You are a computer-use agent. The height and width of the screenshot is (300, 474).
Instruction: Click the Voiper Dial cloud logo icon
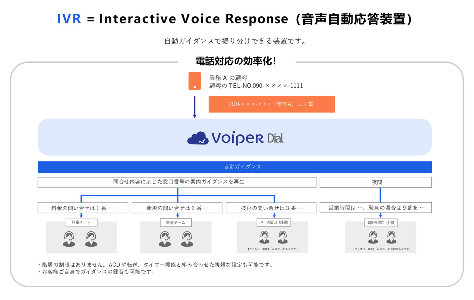tap(198, 138)
